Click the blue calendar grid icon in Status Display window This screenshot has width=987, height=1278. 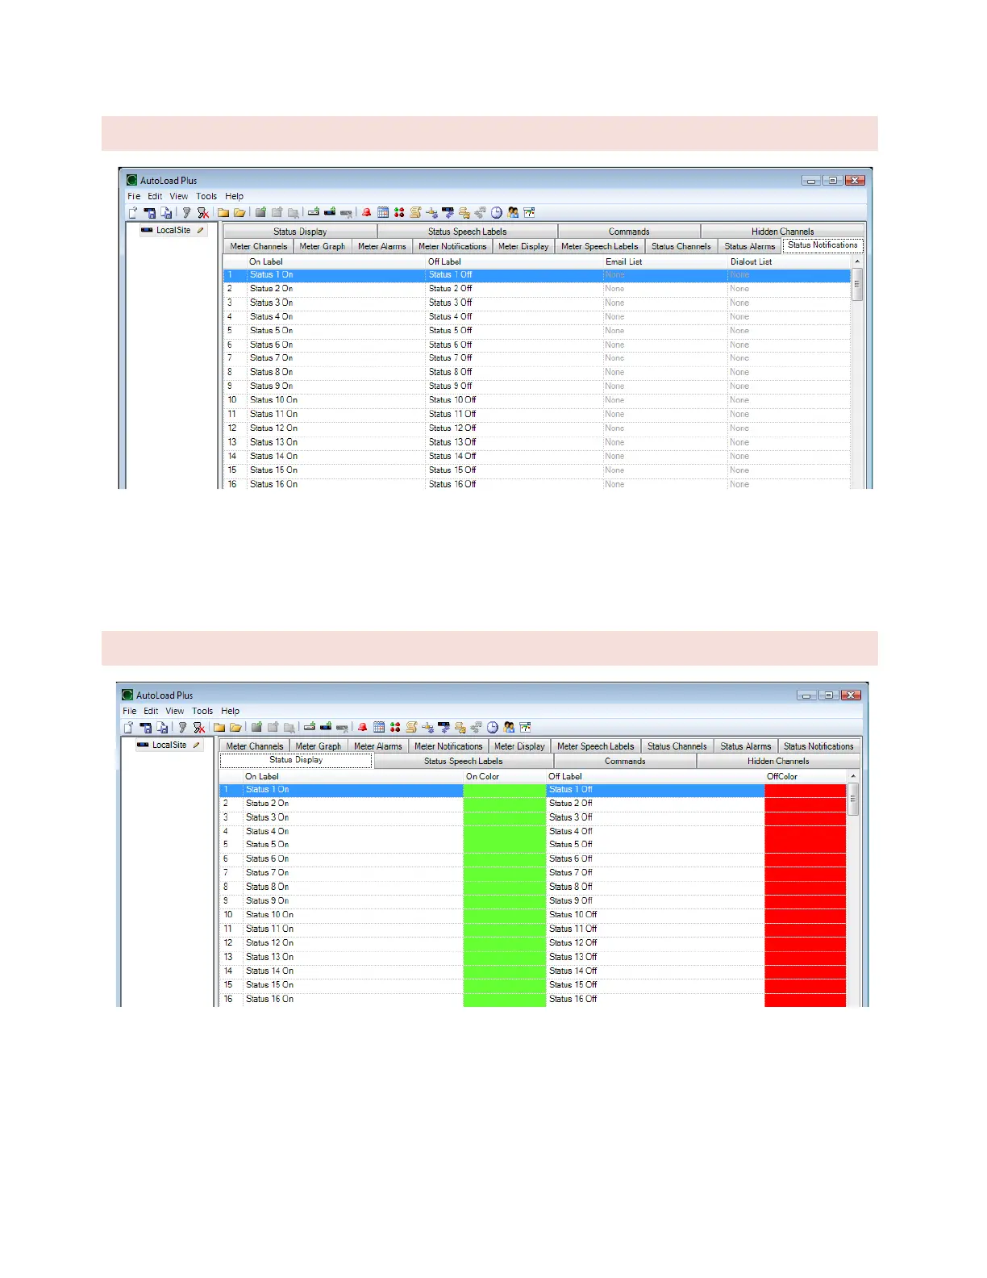[x=379, y=728]
